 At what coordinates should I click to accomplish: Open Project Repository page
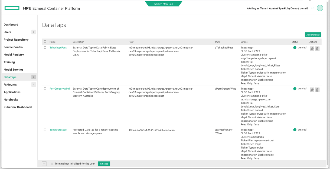[x=16, y=40]
